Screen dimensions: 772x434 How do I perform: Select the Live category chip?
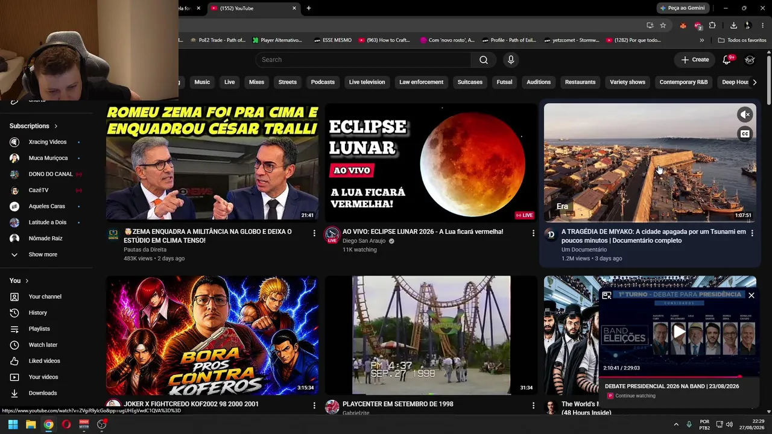[x=230, y=82]
